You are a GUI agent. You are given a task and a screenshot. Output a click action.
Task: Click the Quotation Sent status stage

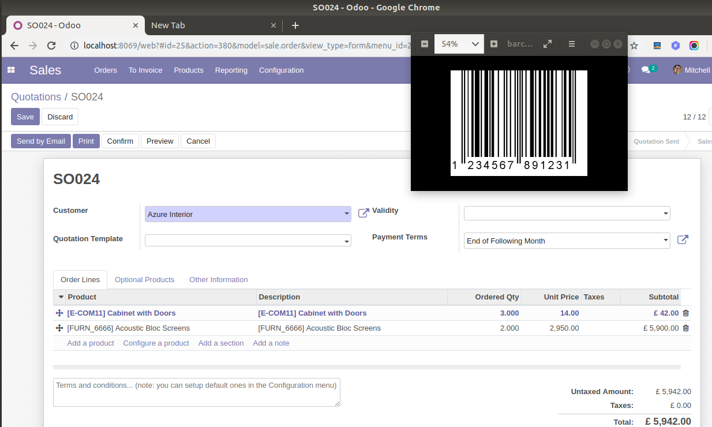656,141
